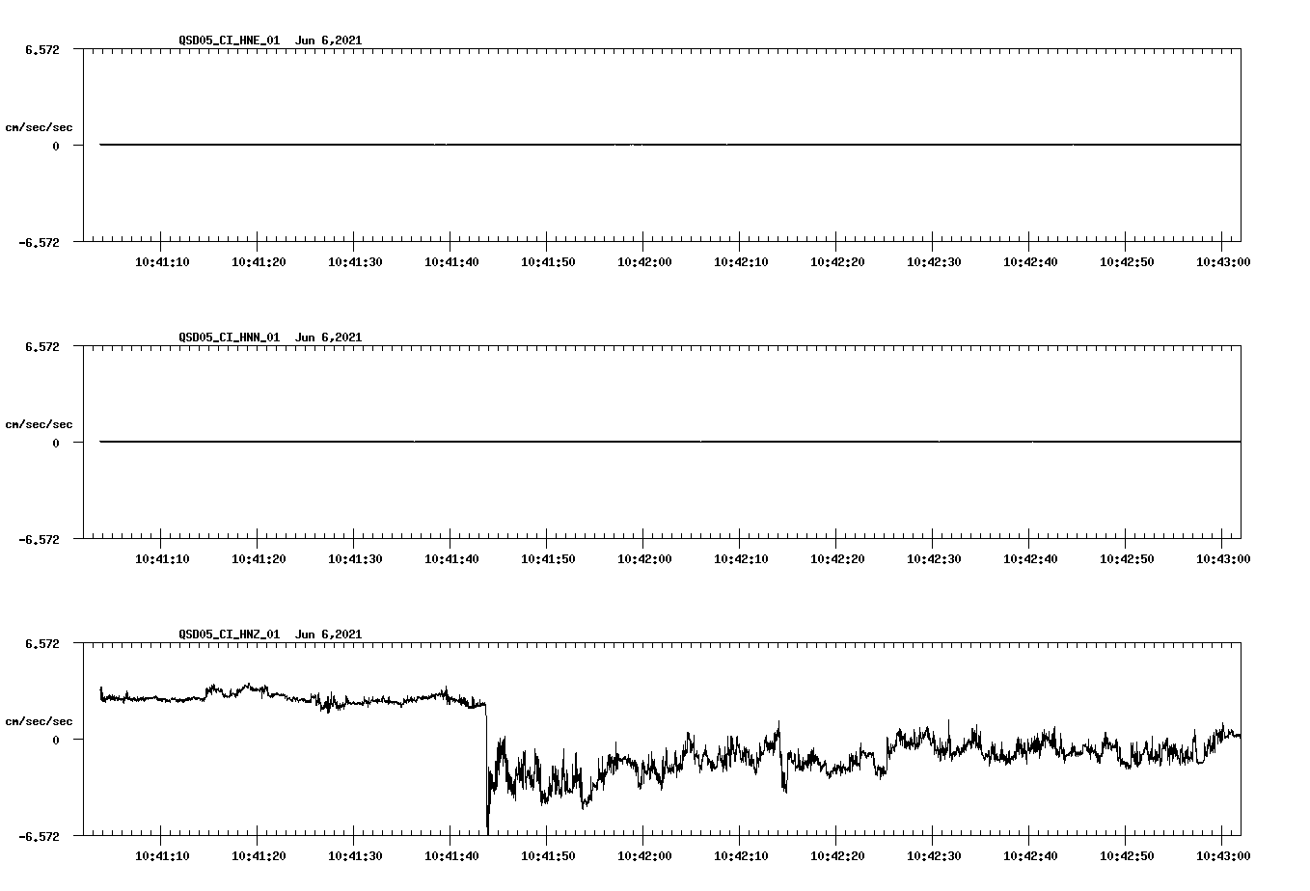
Task: Click the 10:43:00 time label under HNN plot
Action: (x=1223, y=559)
